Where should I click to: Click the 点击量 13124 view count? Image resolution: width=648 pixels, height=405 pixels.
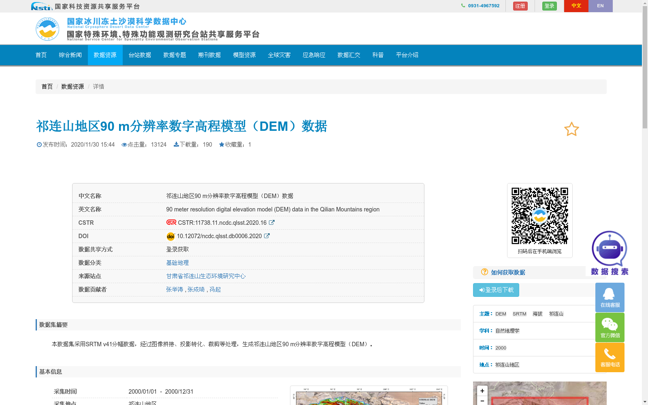144,145
